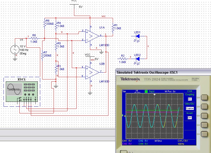Image resolution: width=211 pixels, height=153 pixels.
Task: Select comparator U1A triangle symbol
Action: (x=92, y=36)
